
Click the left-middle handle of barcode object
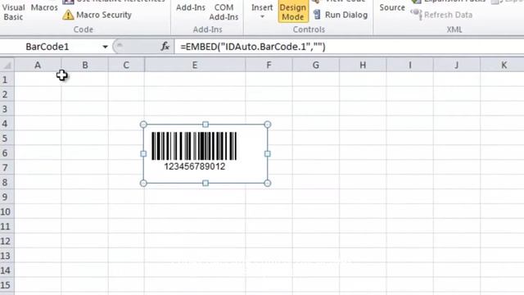tap(143, 154)
